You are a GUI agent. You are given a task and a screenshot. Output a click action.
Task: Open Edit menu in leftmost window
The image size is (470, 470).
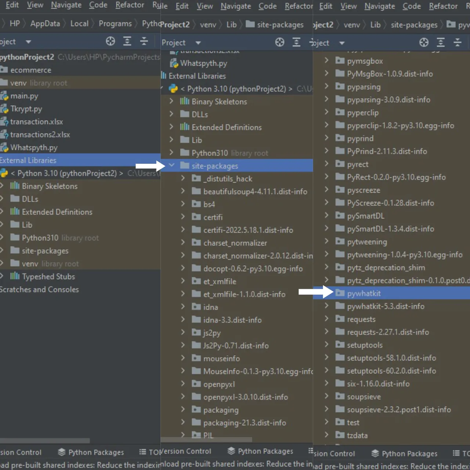(12, 5)
